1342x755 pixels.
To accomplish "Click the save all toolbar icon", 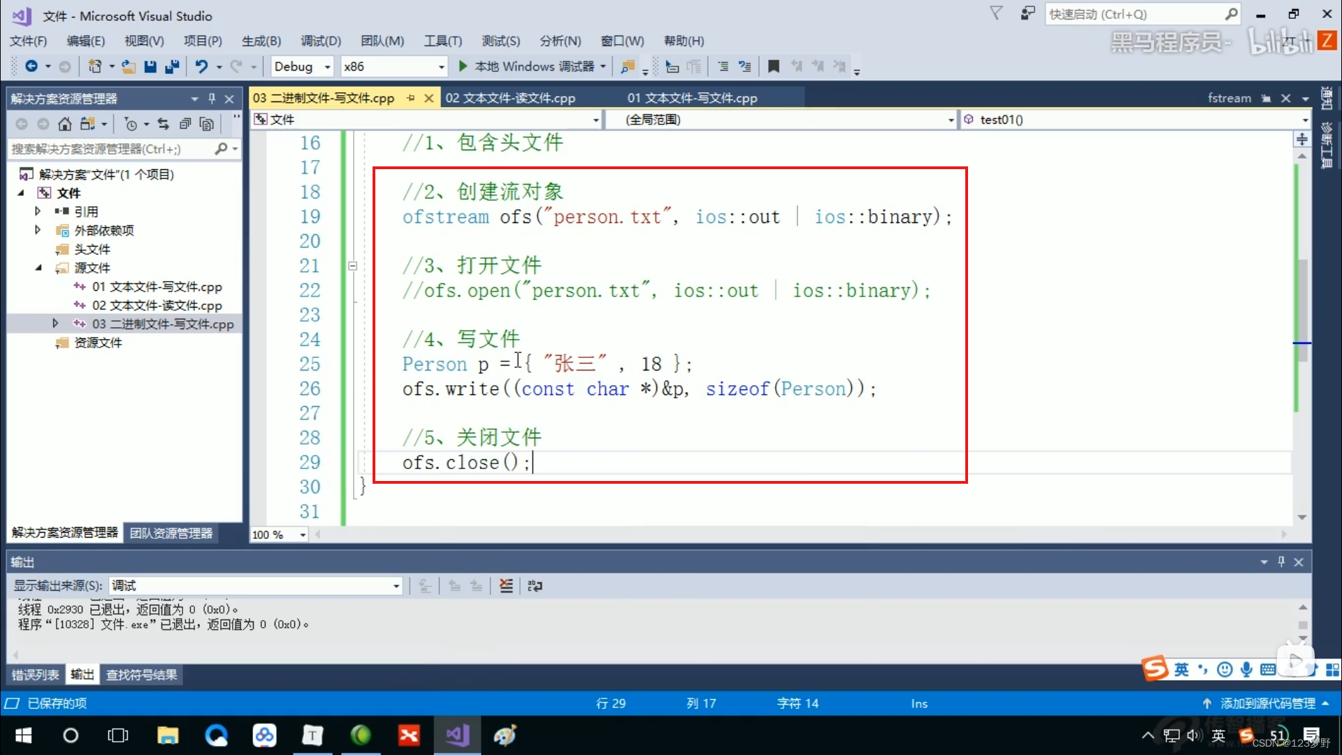I will tap(172, 66).
